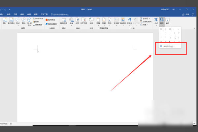Open Quick Parts (文档部件)
The height and width of the screenshot is (132, 198).
[x=123, y=21]
